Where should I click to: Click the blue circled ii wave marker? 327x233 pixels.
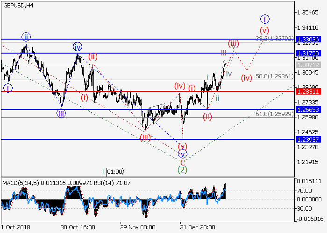[26, 36]
